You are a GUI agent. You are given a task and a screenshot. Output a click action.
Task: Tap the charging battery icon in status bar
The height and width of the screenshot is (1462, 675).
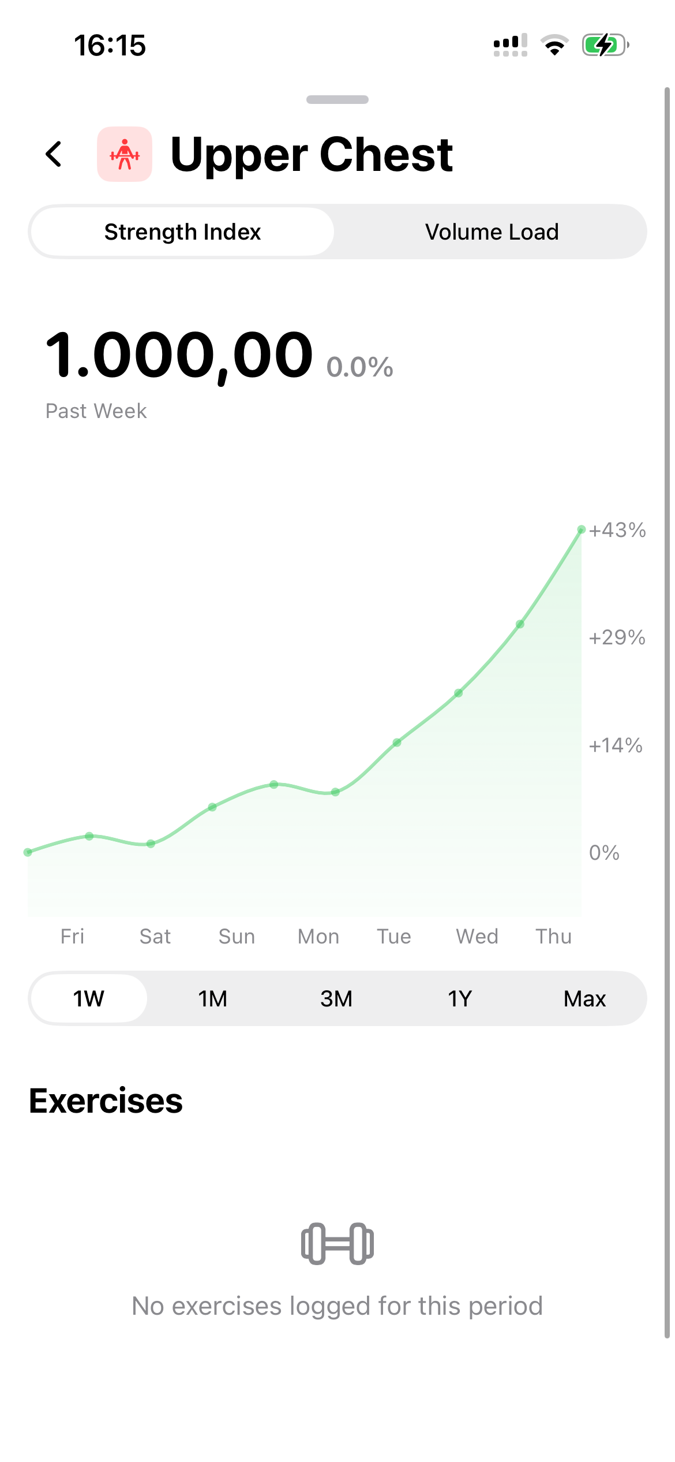tap(603, 46)
